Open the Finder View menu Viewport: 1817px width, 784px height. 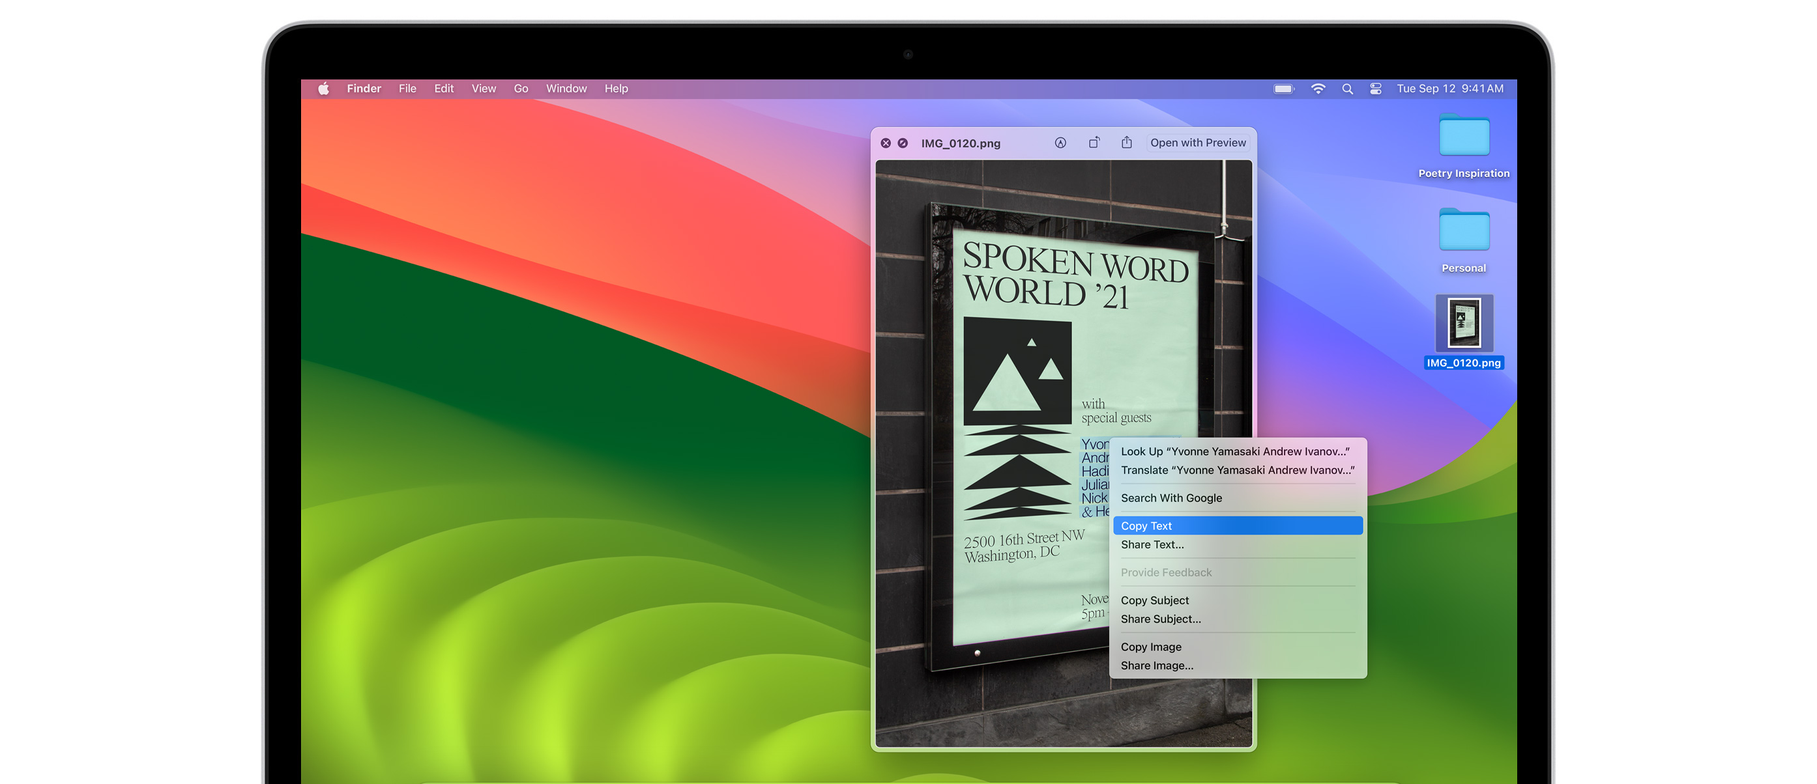pos(484,89)
